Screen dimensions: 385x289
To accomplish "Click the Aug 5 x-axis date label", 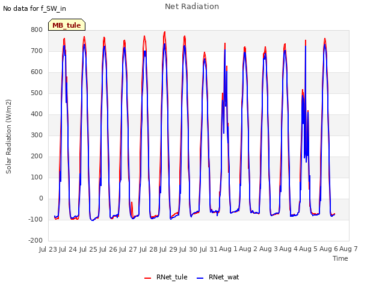I will [x=309, y=249].
